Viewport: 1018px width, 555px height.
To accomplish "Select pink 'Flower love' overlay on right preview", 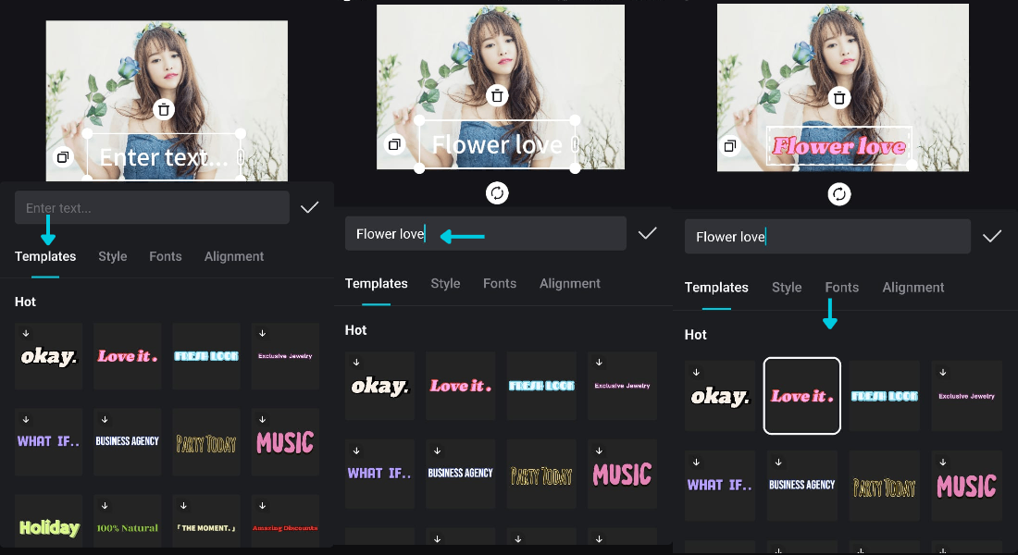I will point(838,146).
